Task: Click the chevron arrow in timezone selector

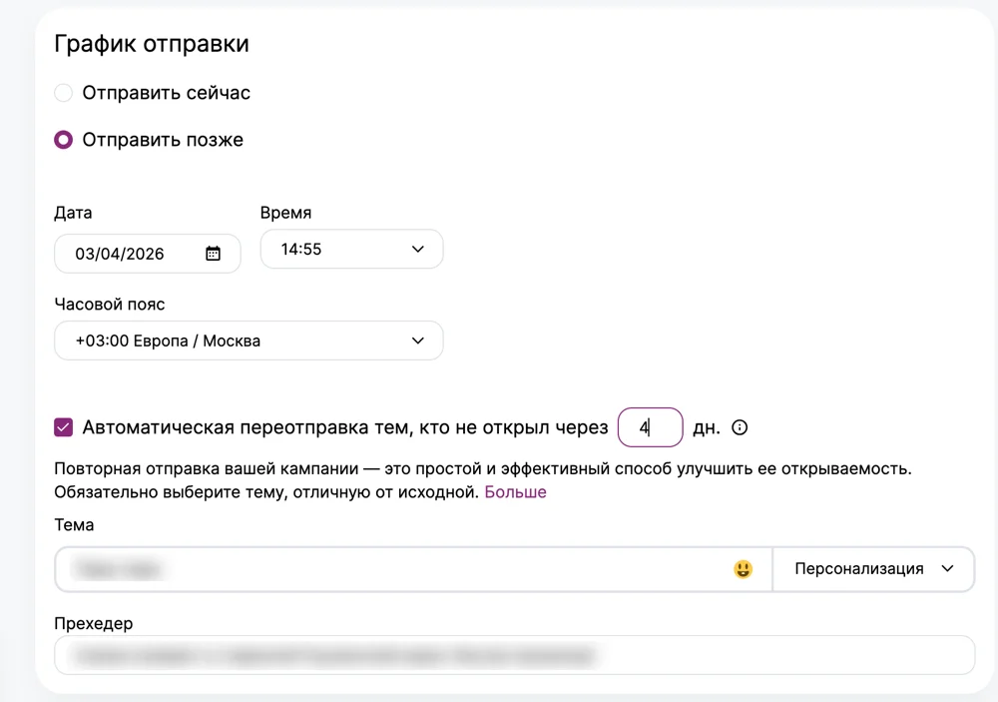Action: pyautogui.click(x=417, y=341)
